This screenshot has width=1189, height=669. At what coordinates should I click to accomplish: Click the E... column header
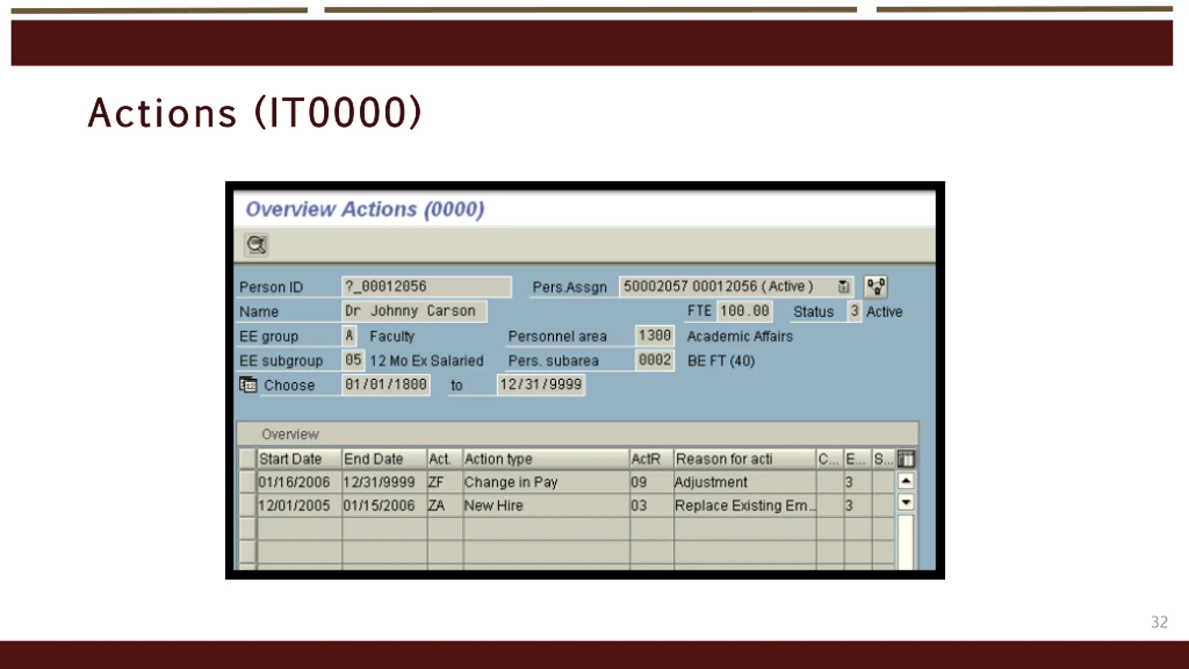coord(858,459)
